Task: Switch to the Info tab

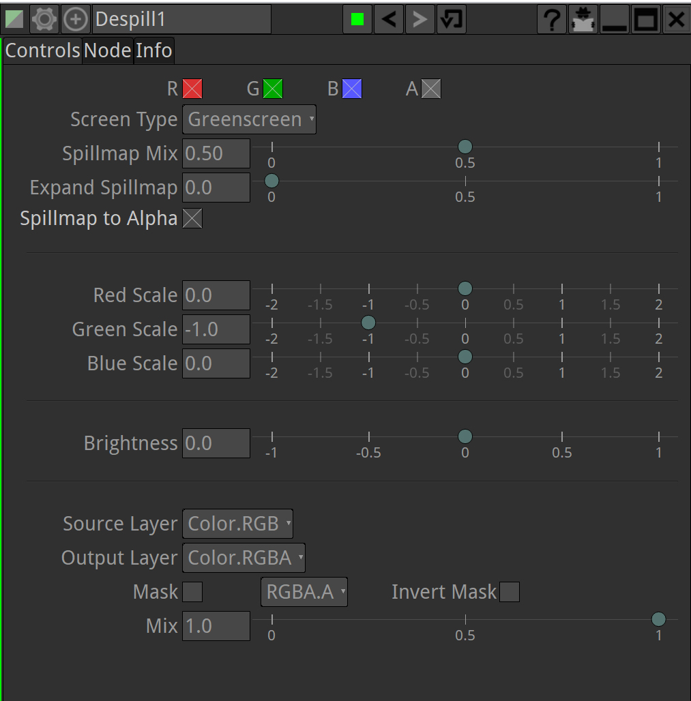Action: [153, 50]
